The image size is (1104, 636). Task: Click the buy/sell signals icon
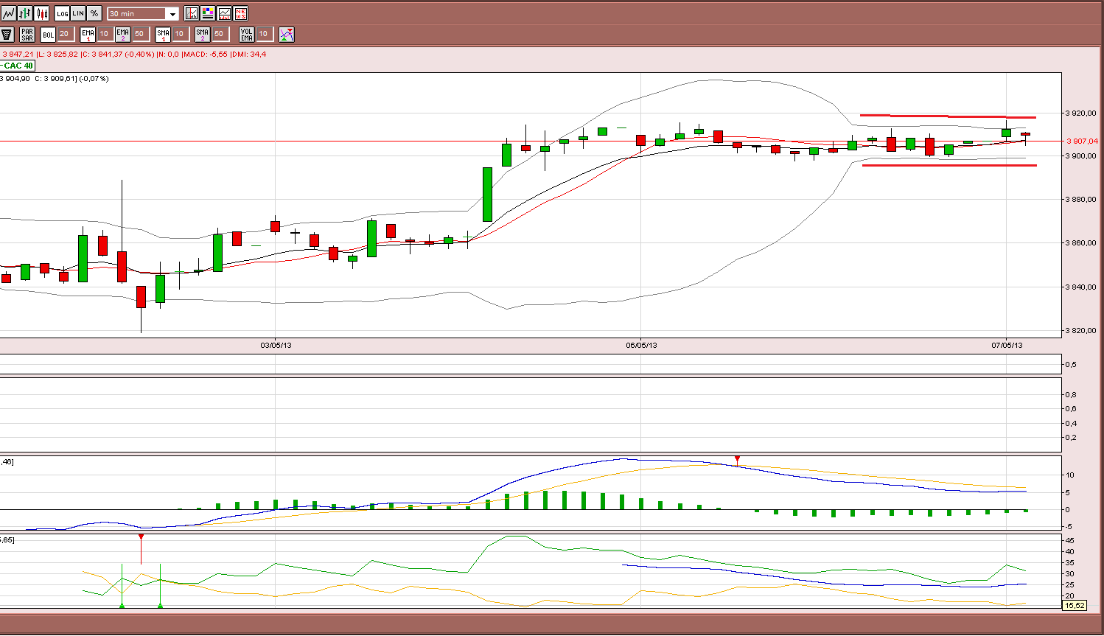287,34
